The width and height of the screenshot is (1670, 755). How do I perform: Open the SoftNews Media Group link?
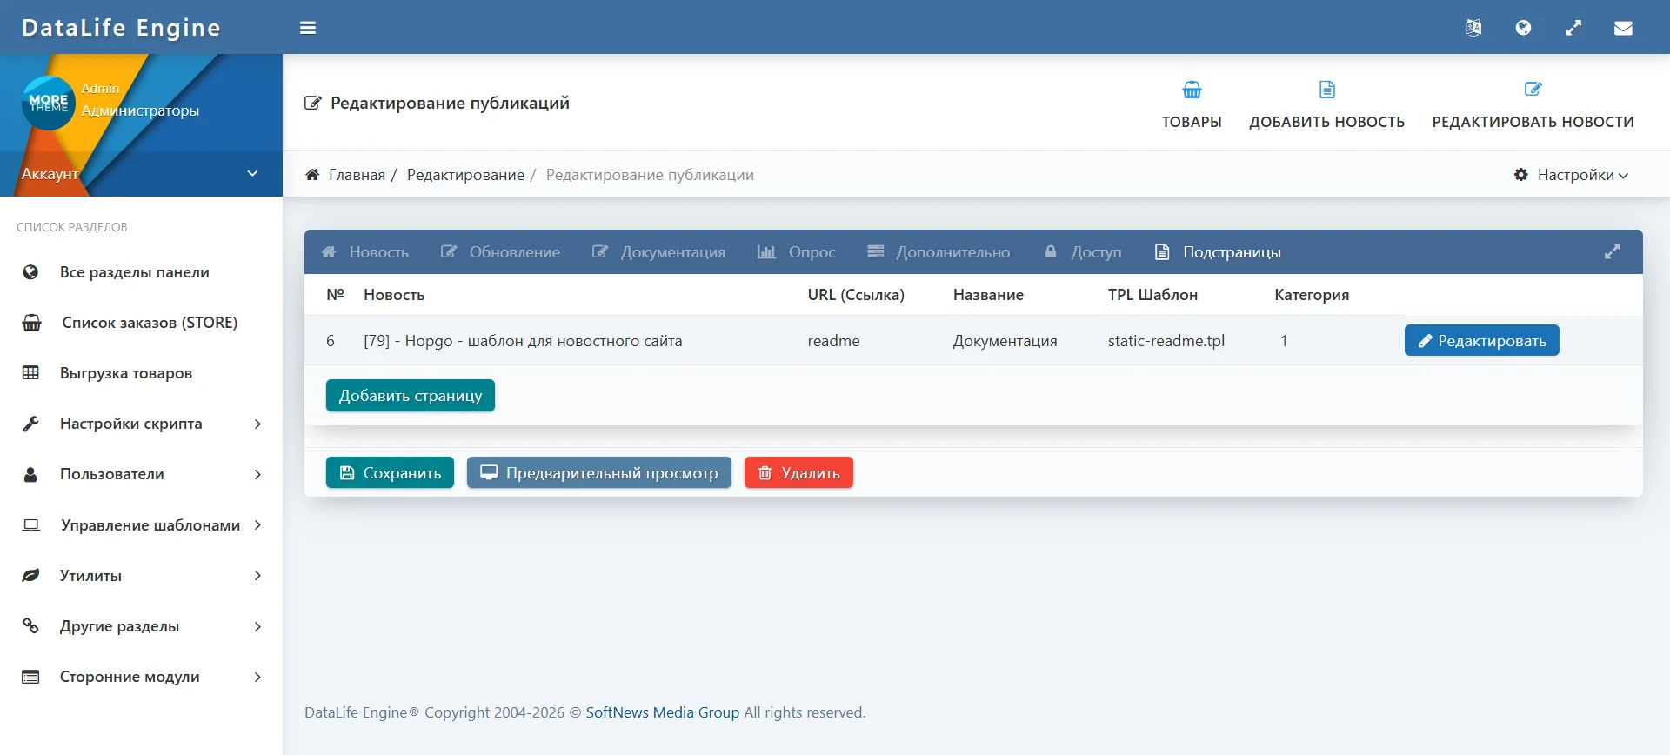(x=662, y=712)
